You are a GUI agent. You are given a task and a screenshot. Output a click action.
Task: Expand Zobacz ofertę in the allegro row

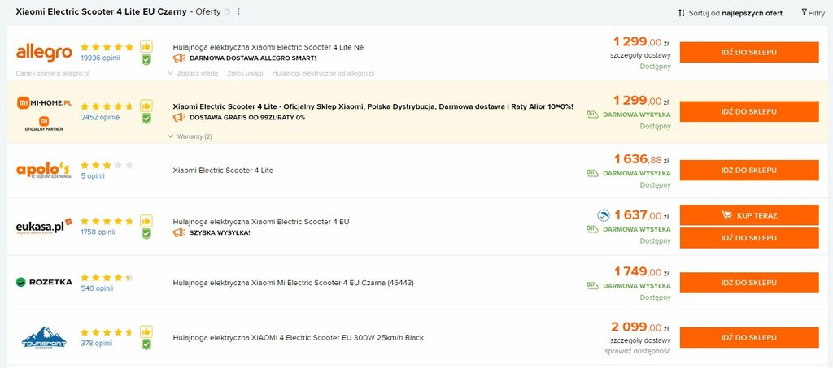[193, 73]
